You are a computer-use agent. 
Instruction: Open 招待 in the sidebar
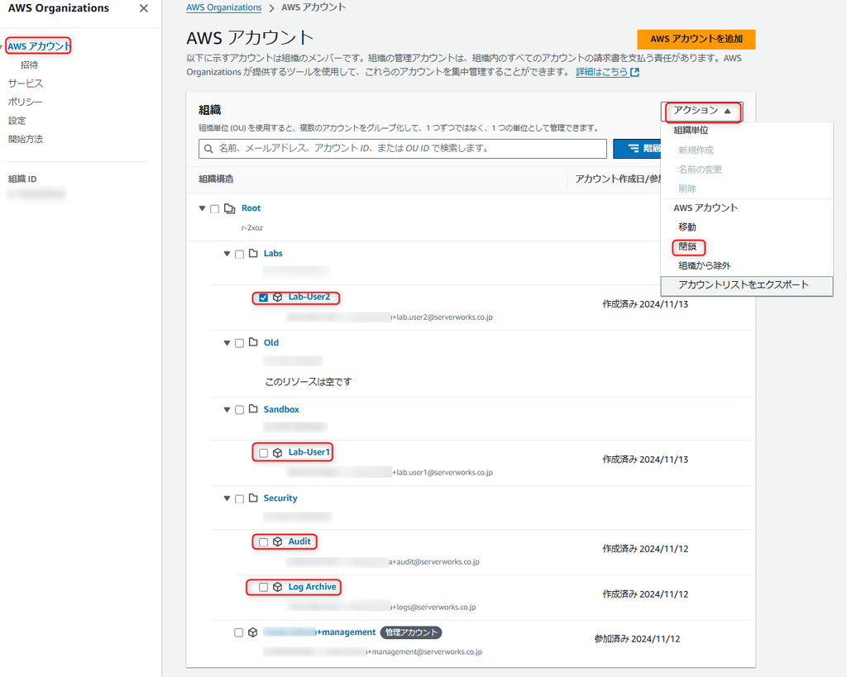coord(29,64)
